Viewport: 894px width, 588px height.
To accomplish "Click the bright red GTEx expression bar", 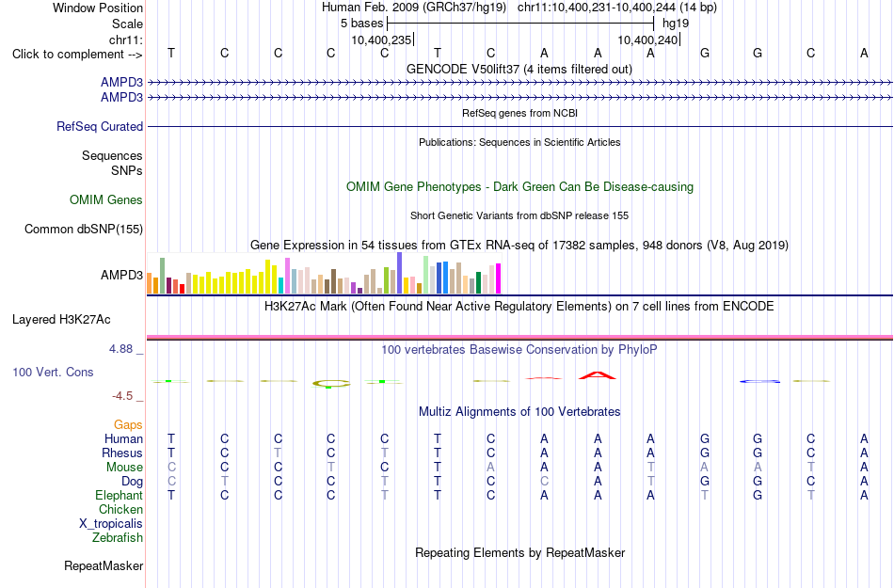I will (x=182, y=289).
